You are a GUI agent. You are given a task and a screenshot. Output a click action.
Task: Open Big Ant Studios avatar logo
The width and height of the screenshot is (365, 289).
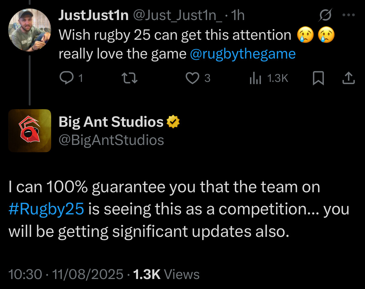tap(29, 130)
